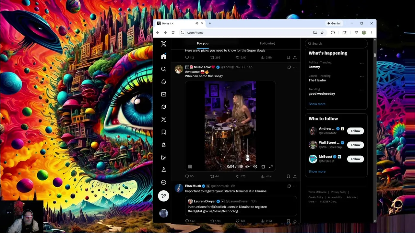Viewport: 415px width, 233px height.
Task: Reload the page
Action: tap(173, 32)
